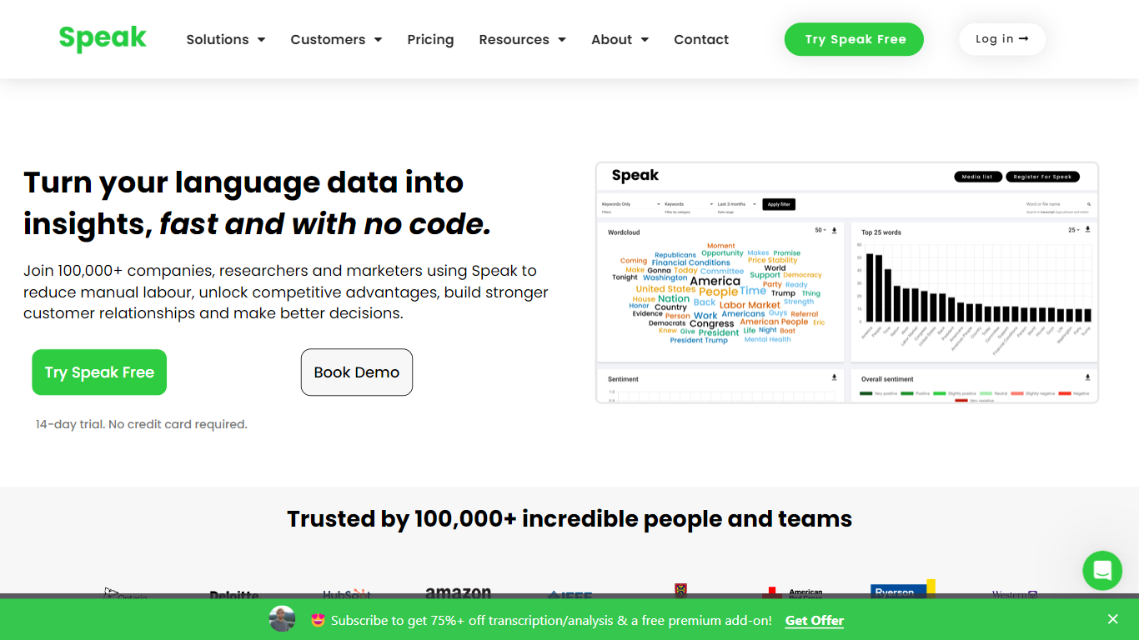Click the Speak logo in dashboard preview
Image resolution: width=1139 pixels, height=640 pixels.
coord(635,175)
